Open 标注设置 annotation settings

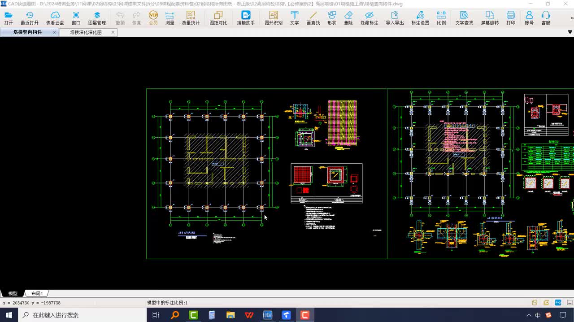point(420,18)
